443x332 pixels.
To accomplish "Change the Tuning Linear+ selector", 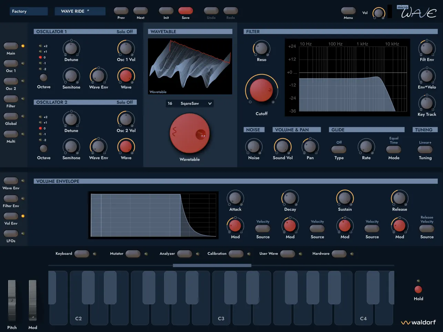I will [425, 149].
